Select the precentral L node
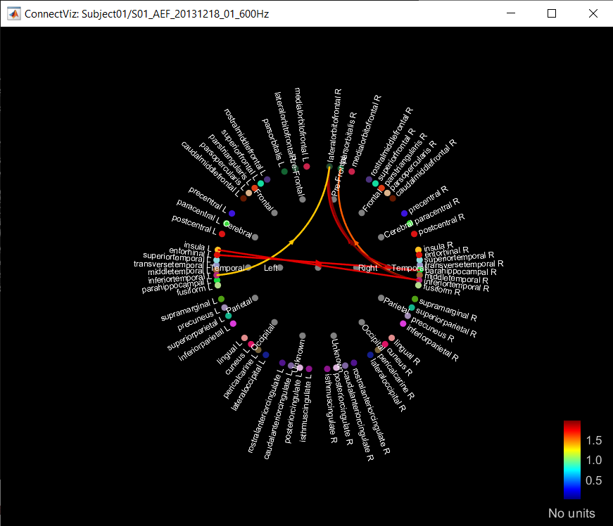Screen dimensions: 613x526 (232, 213)
